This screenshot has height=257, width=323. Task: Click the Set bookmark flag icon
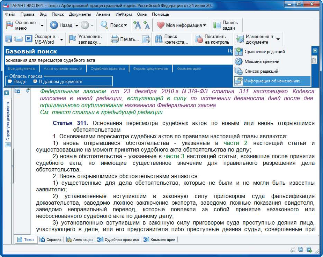click(72, 39)
